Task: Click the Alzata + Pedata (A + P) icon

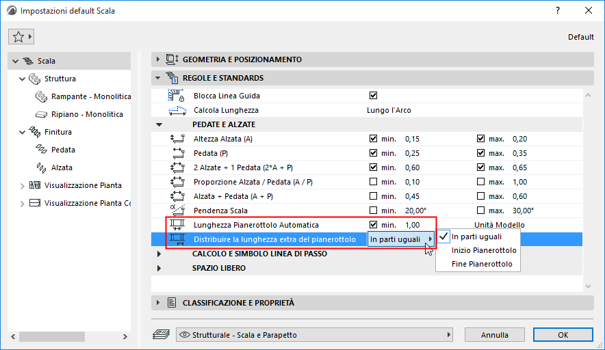Action: pyautogui.click(x=177, y=196)
